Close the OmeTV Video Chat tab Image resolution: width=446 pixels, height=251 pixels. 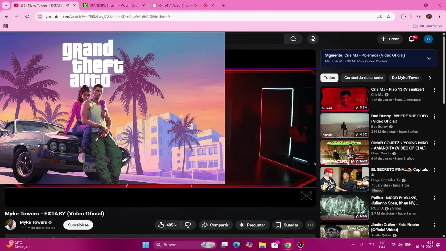point(213,5)
